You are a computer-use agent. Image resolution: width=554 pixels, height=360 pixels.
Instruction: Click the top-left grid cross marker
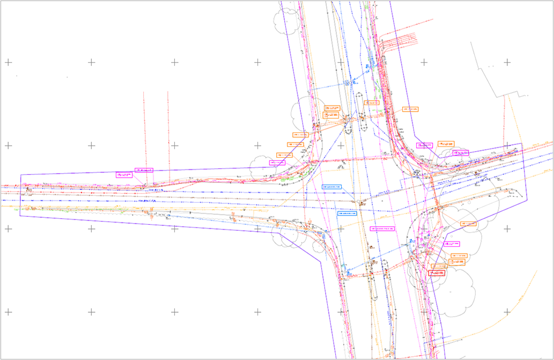click(x=8, y=62)
